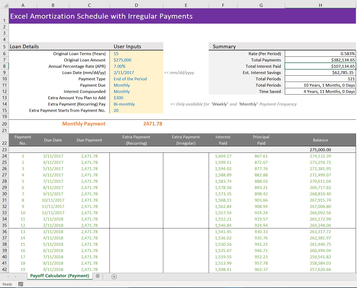Select column D header
Screen dimensions: 357x288
click(x=136, y=5)
